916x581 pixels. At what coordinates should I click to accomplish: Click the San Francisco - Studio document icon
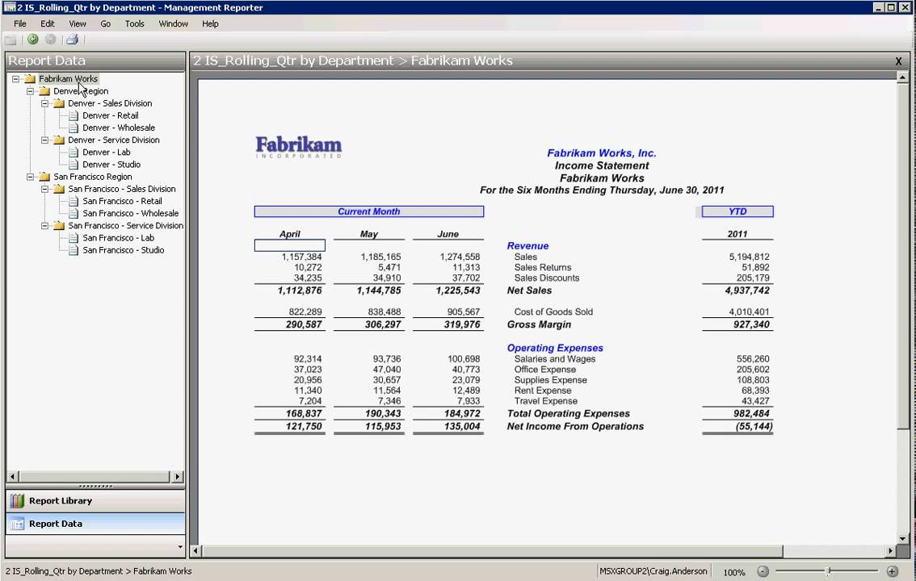[74, 250]
